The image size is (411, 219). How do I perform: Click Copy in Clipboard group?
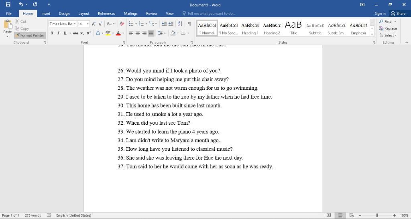22,28
